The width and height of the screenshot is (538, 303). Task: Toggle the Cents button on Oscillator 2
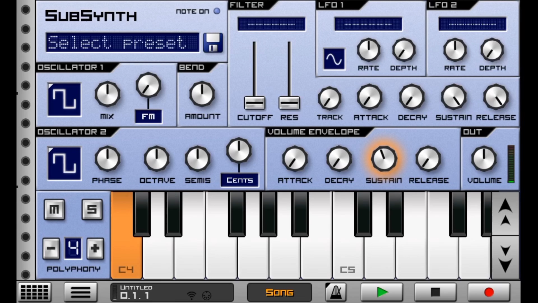pyautogui.click(x=240, y=181)
